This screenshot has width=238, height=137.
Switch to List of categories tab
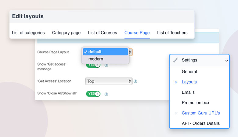[28, 33]
